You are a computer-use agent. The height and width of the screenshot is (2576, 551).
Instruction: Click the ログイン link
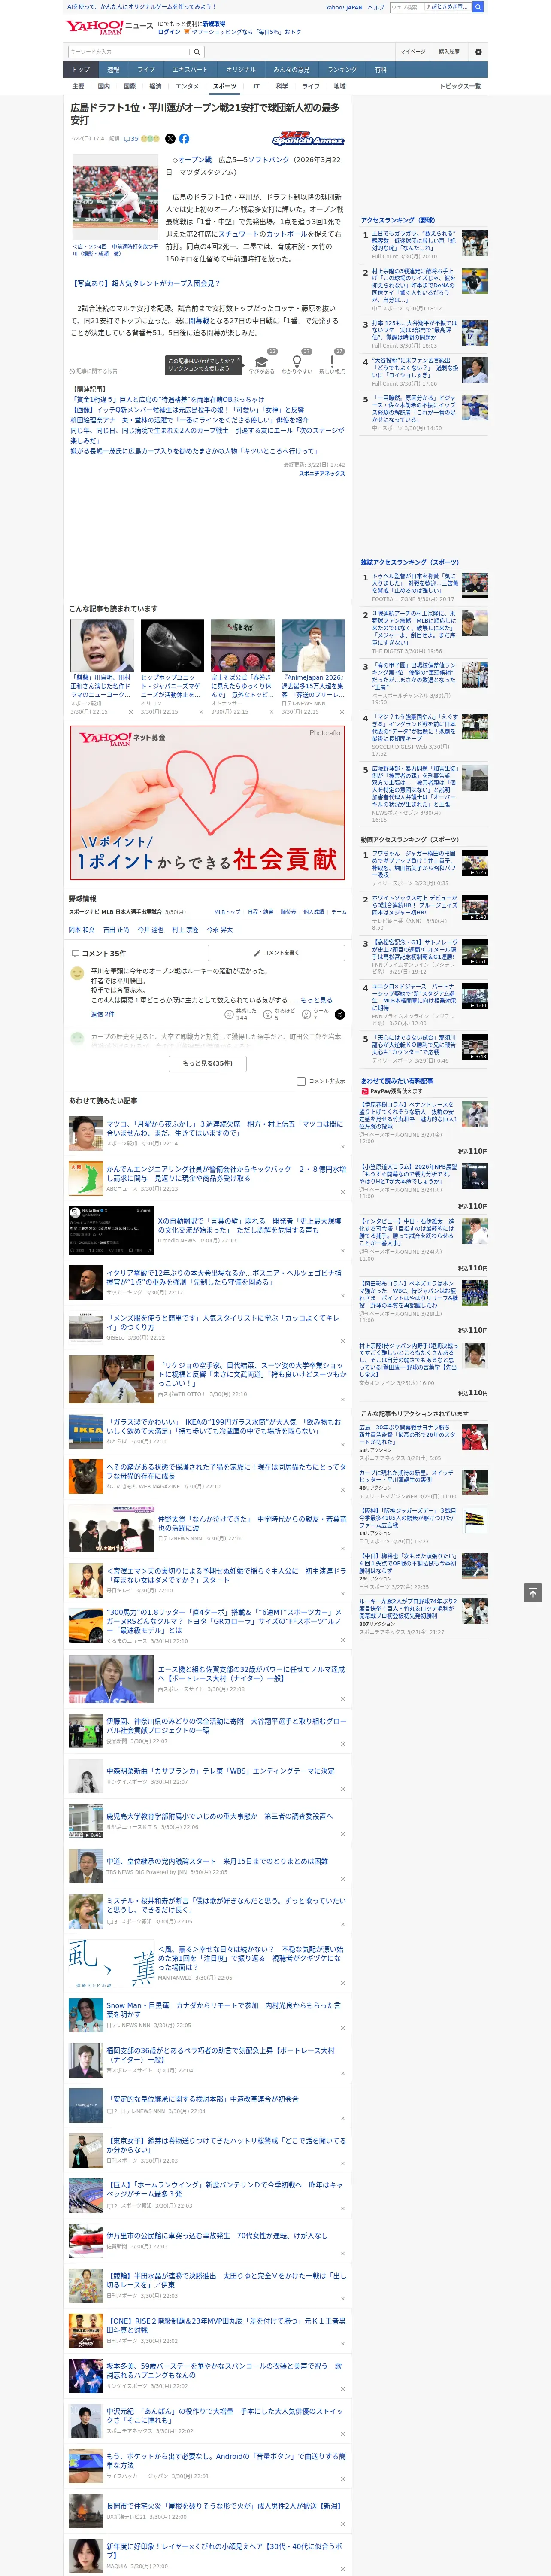(x=169, y=32)
